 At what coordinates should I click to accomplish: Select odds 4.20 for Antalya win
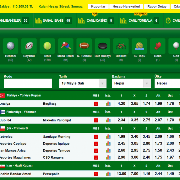tap(121, 104)
